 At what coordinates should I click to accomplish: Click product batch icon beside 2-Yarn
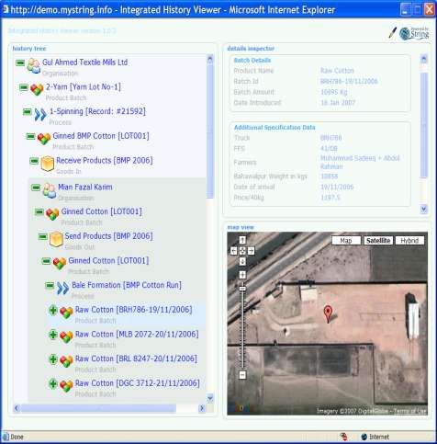point(37,89)
